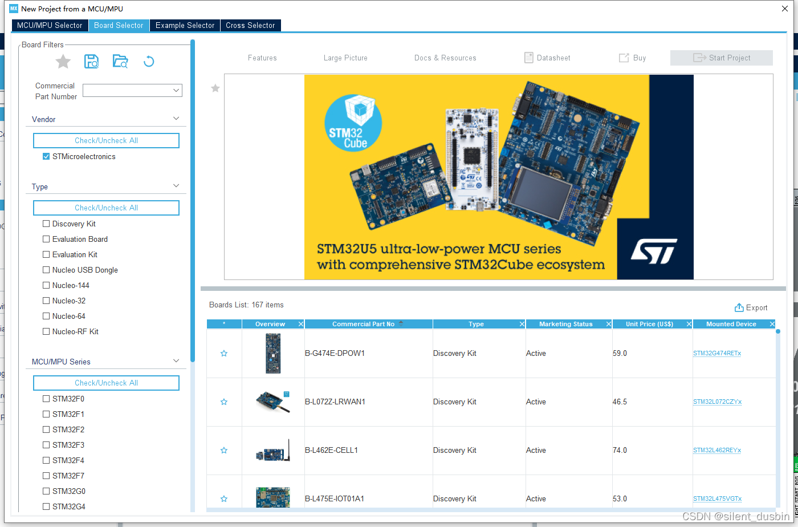798x527 pixels.
Task: Check the Nucleo-RF Kit type filter
Action: click(46, 331)
